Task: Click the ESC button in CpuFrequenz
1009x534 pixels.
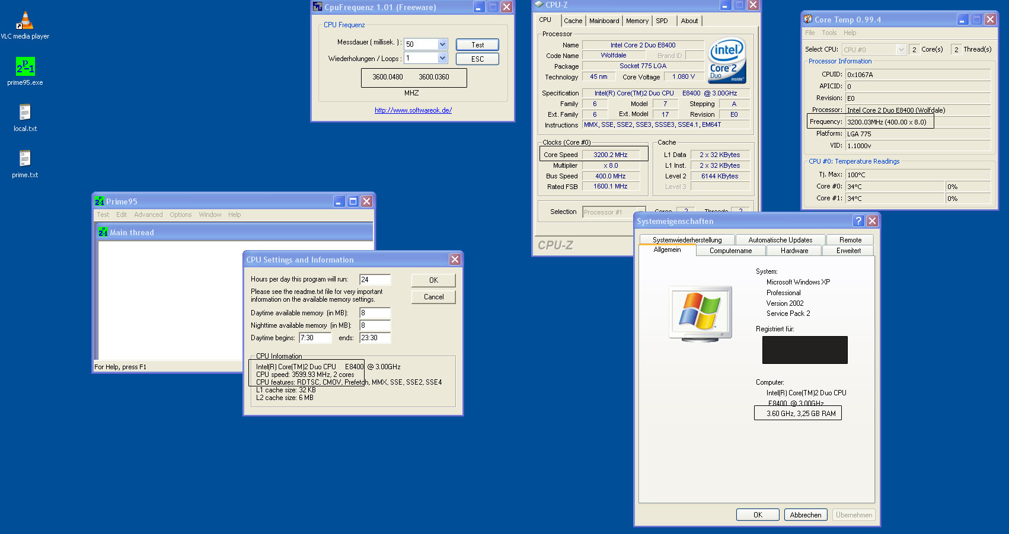Action: point(477,59)
